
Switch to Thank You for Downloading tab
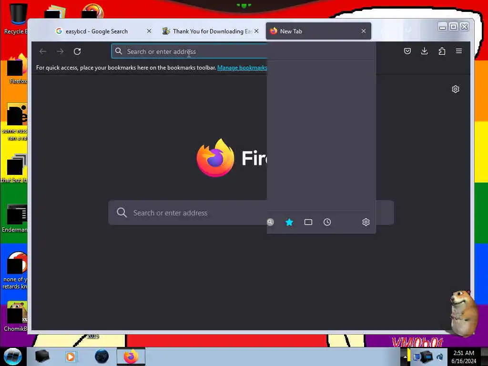[x=212, y=31]
